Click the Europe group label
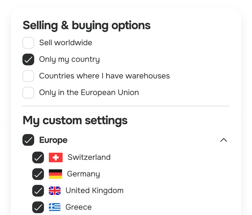252x215 pixels. (x=53, y=140)
